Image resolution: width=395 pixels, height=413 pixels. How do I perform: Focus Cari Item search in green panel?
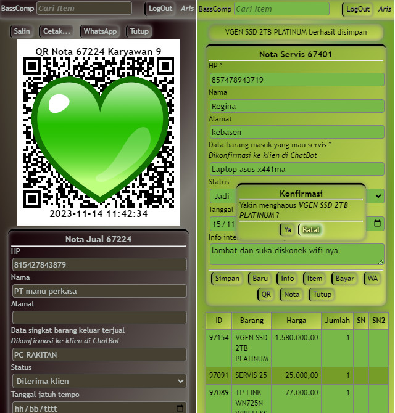(281, 9)
